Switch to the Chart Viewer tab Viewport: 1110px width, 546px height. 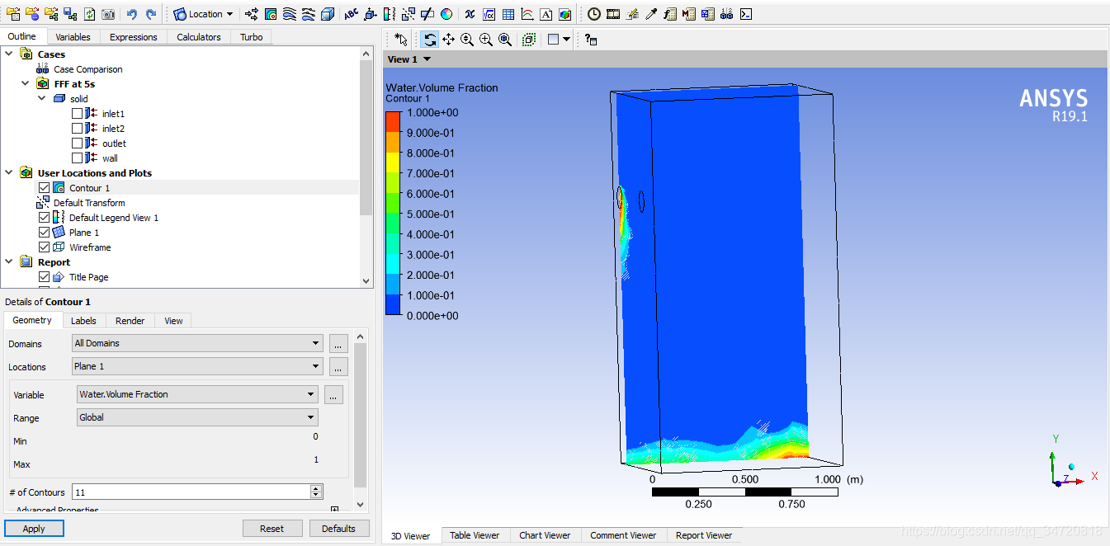(x=545, y=535)
